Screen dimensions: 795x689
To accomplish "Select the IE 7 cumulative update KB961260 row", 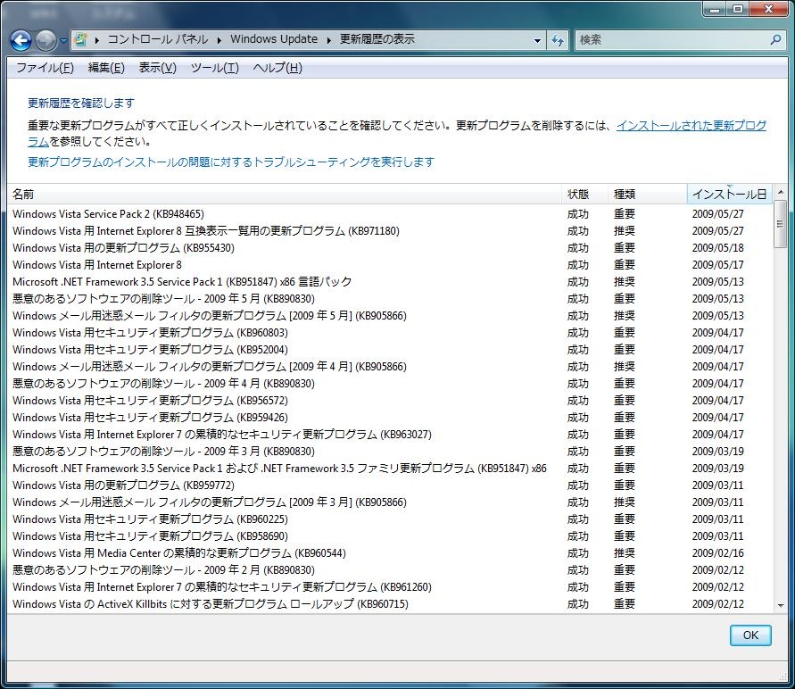I will point(389,587).
